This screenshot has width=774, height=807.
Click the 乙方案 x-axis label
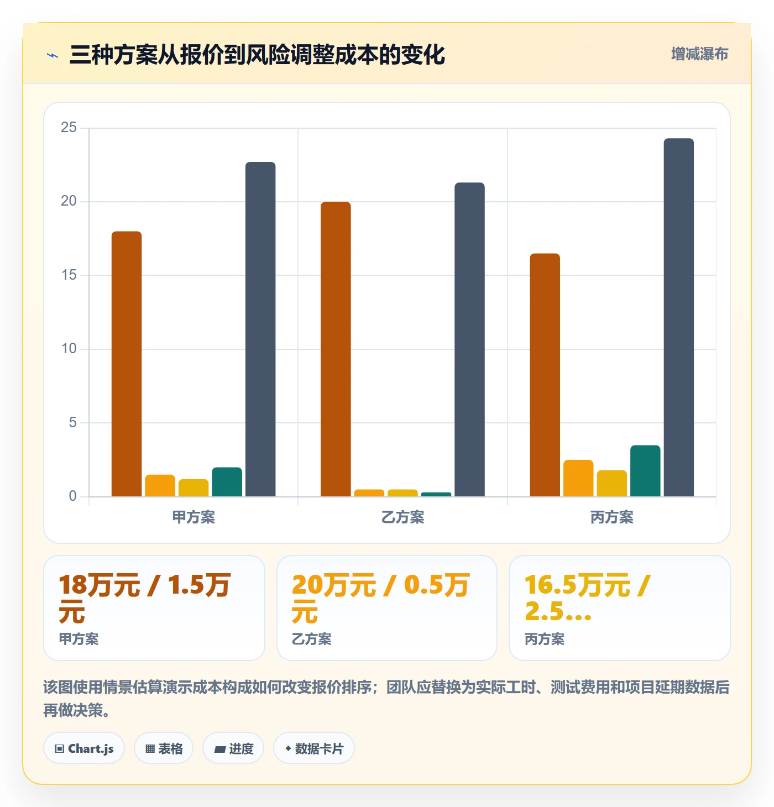pyautogui.click(x=402, y=517)
